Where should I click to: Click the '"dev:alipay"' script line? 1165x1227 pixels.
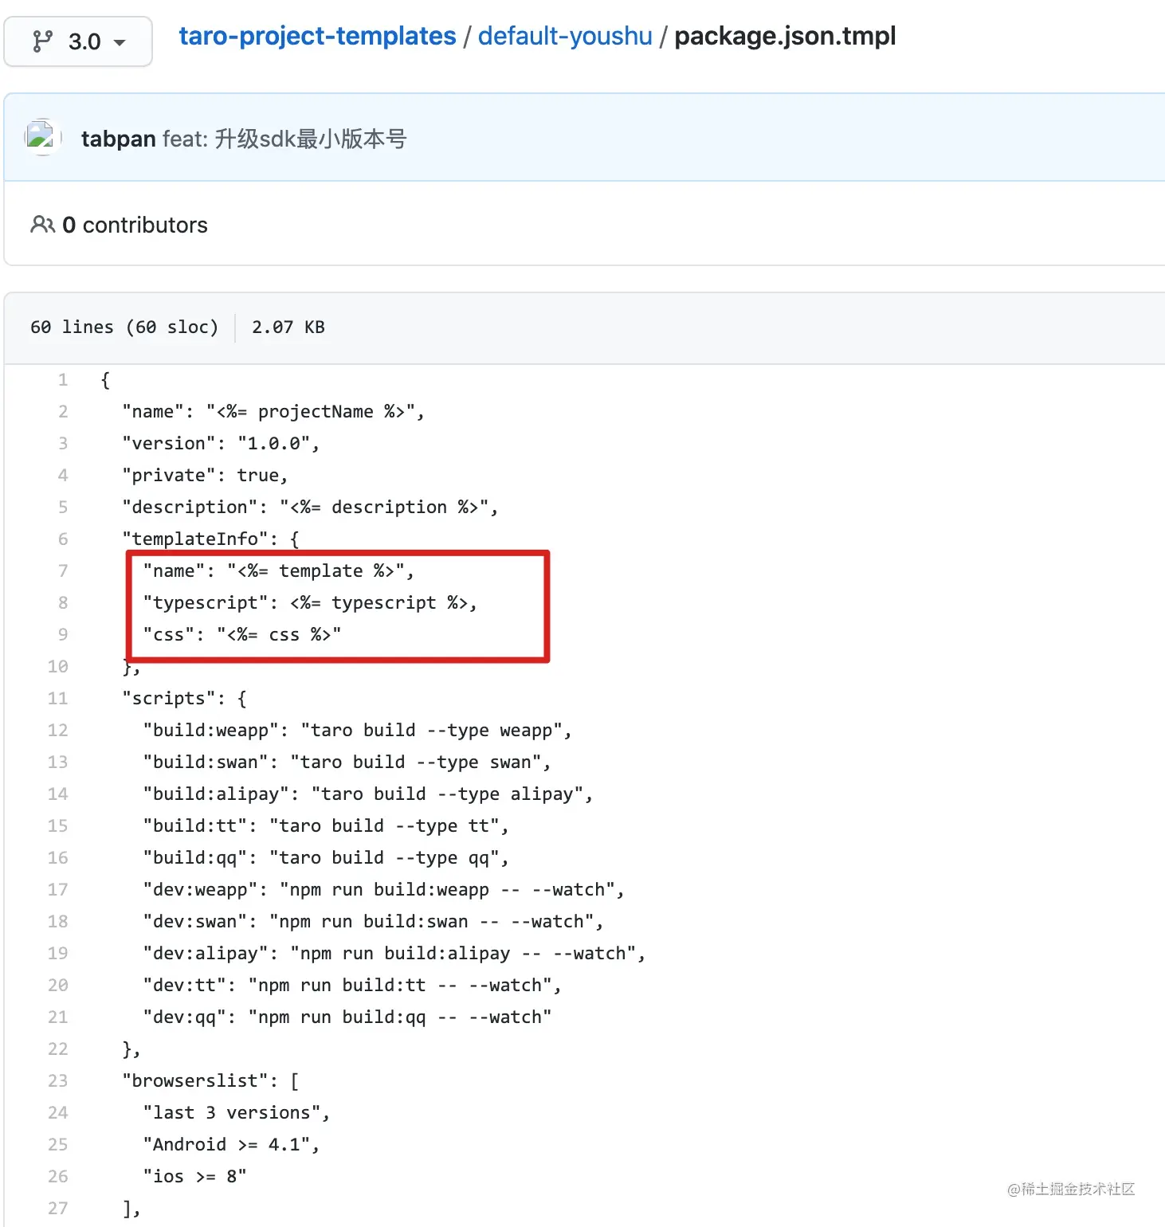click(x=394, y=954)
